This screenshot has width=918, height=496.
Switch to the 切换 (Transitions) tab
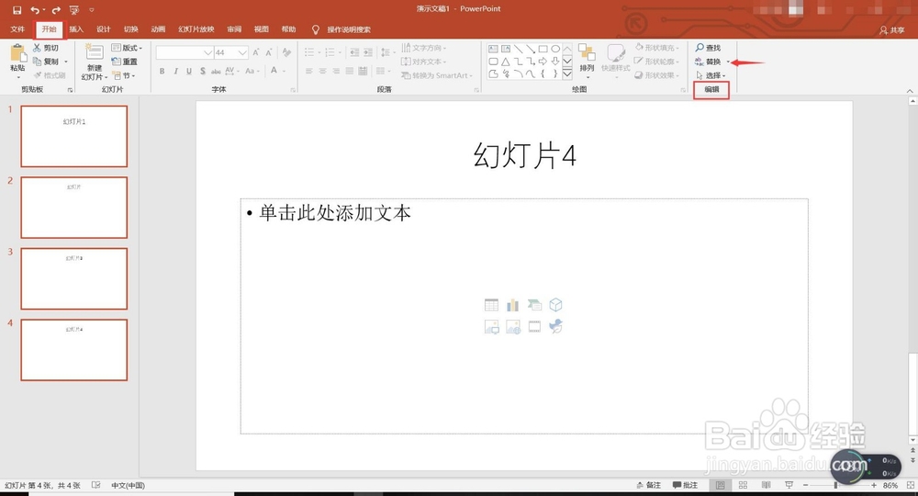[x=131, y=29]
